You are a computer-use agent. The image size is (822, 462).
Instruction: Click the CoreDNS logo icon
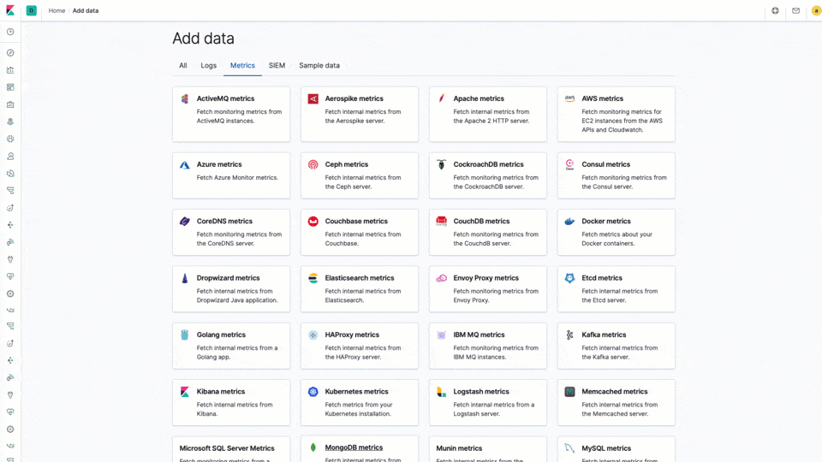coord(185,221)
